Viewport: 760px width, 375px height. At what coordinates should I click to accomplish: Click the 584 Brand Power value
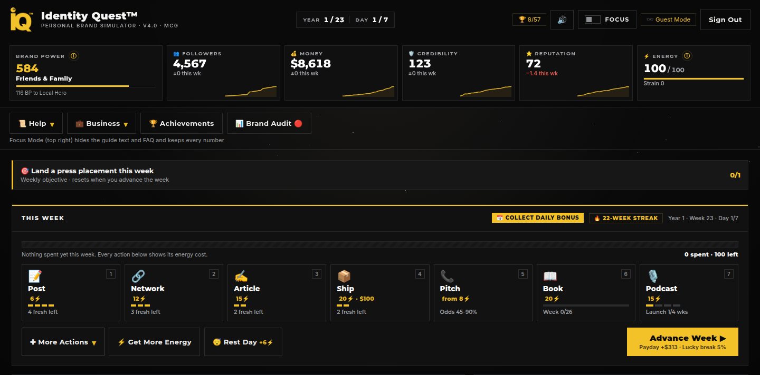tap(27, 68)
